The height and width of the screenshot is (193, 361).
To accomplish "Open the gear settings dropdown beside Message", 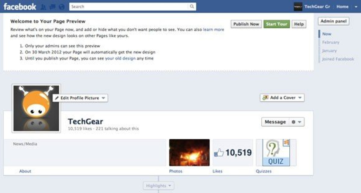I will [297, 122].
